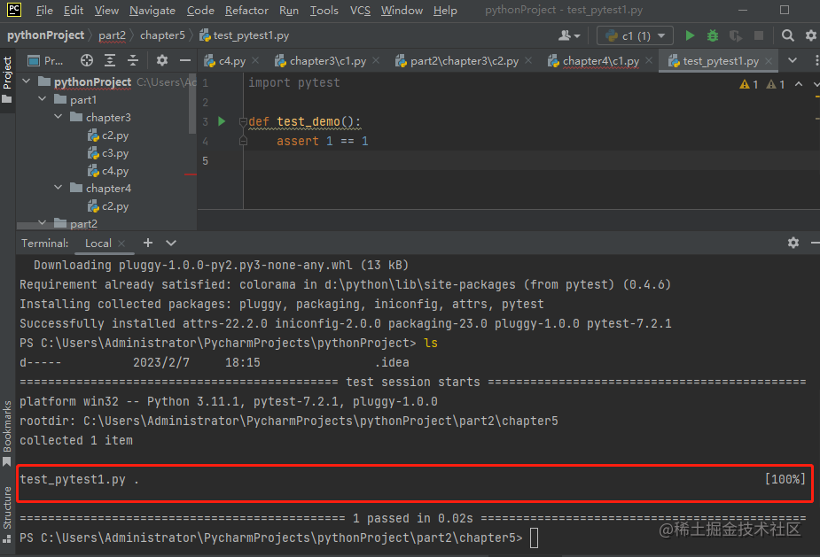Screen dimensions: 820x557
Task: Click pythonProject in the breadcrumb bar
Action: [x=45, y=35]
